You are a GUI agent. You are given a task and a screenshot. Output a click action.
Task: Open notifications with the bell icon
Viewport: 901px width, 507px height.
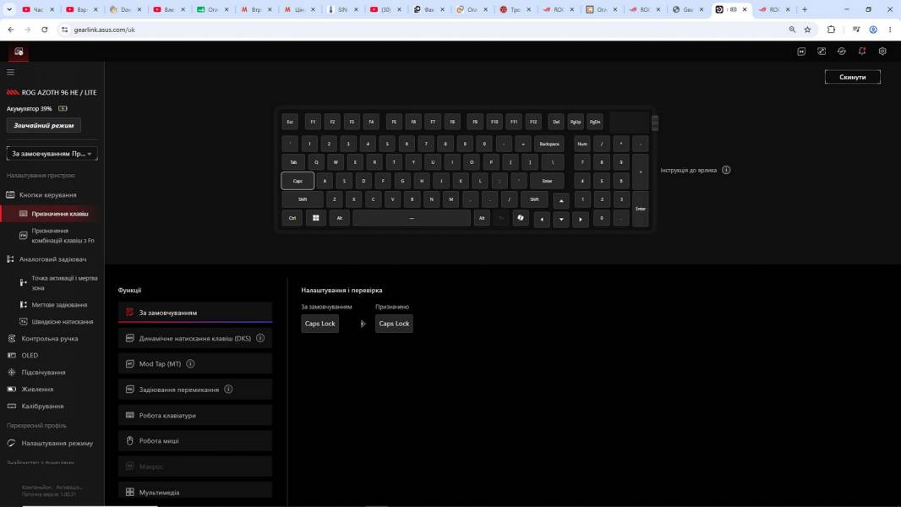[862, 52]
